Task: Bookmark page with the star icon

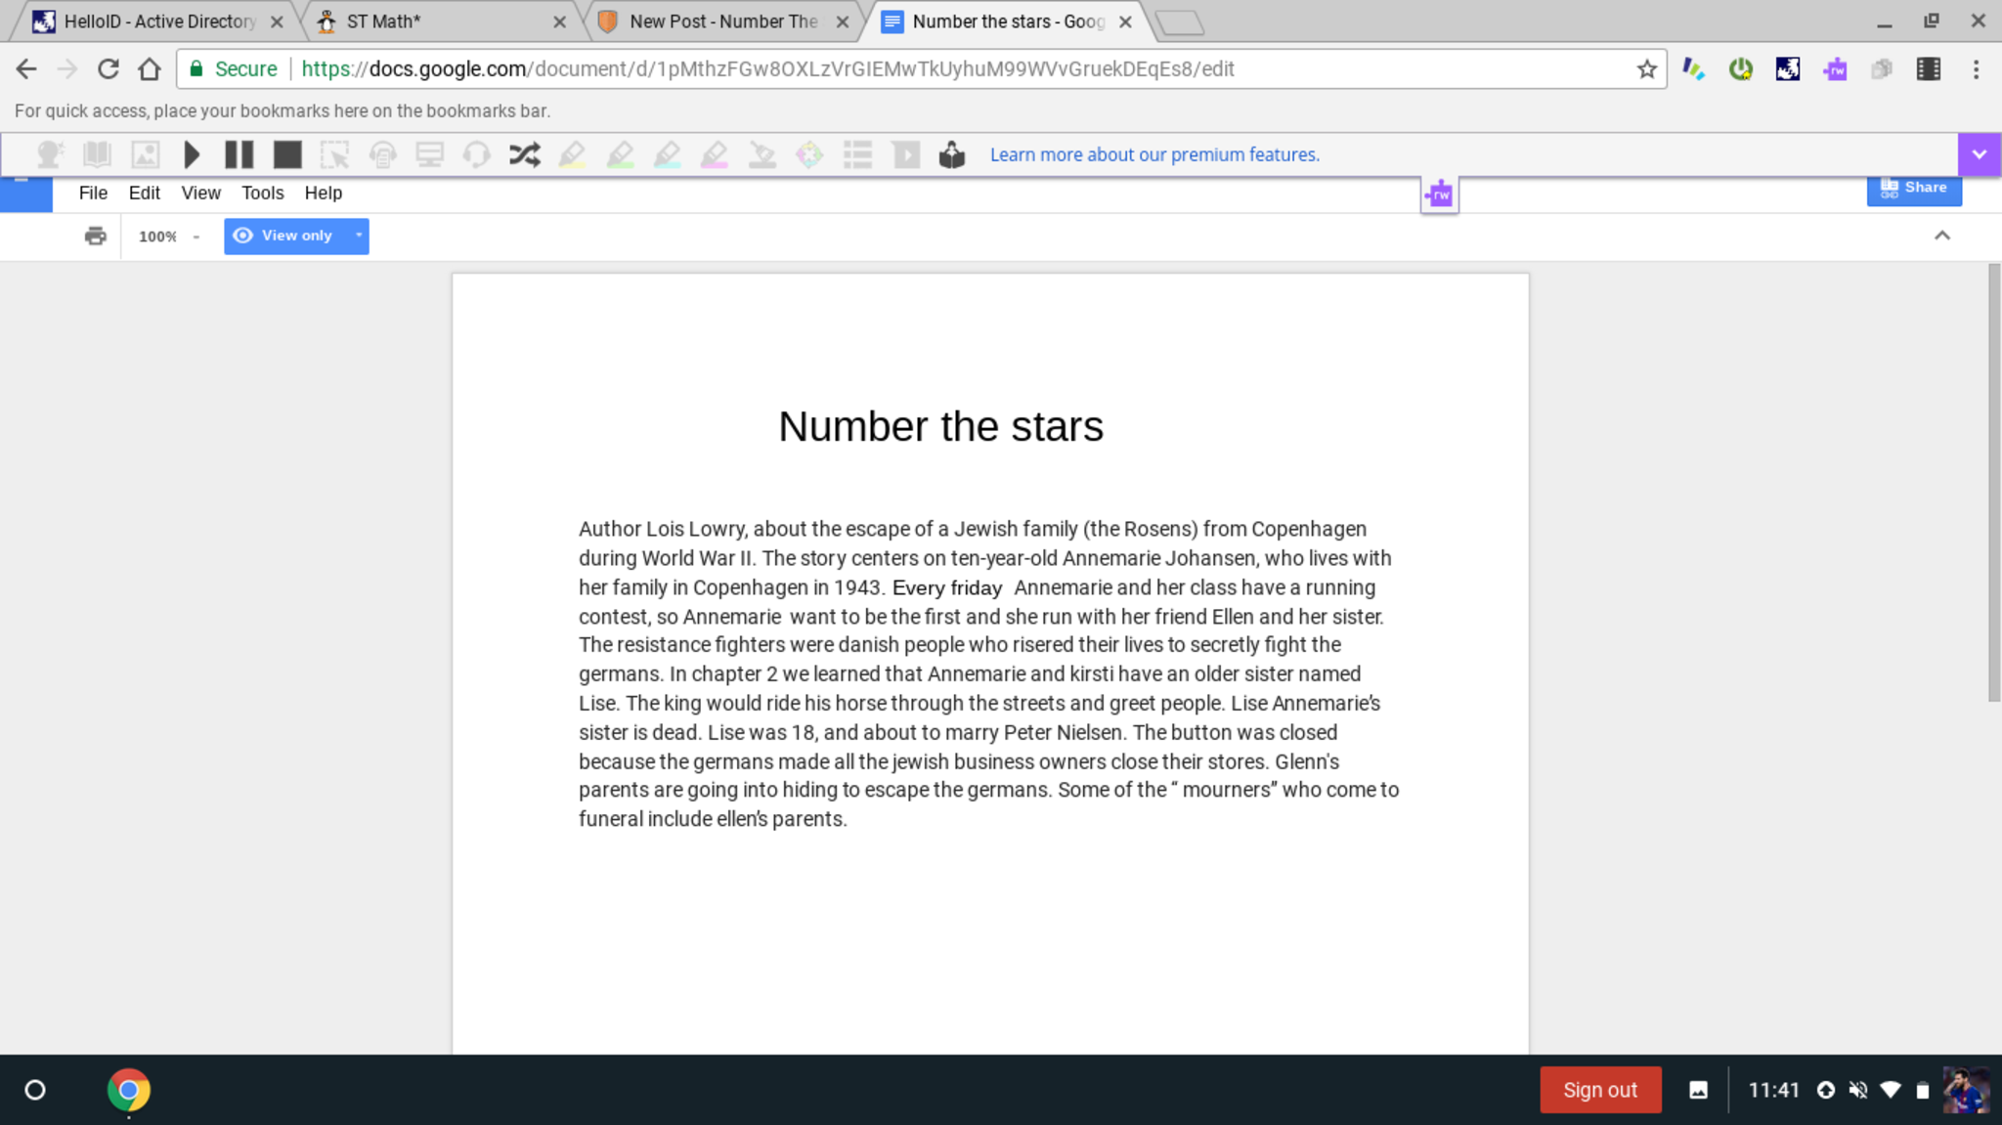Action: (1646, 69)
